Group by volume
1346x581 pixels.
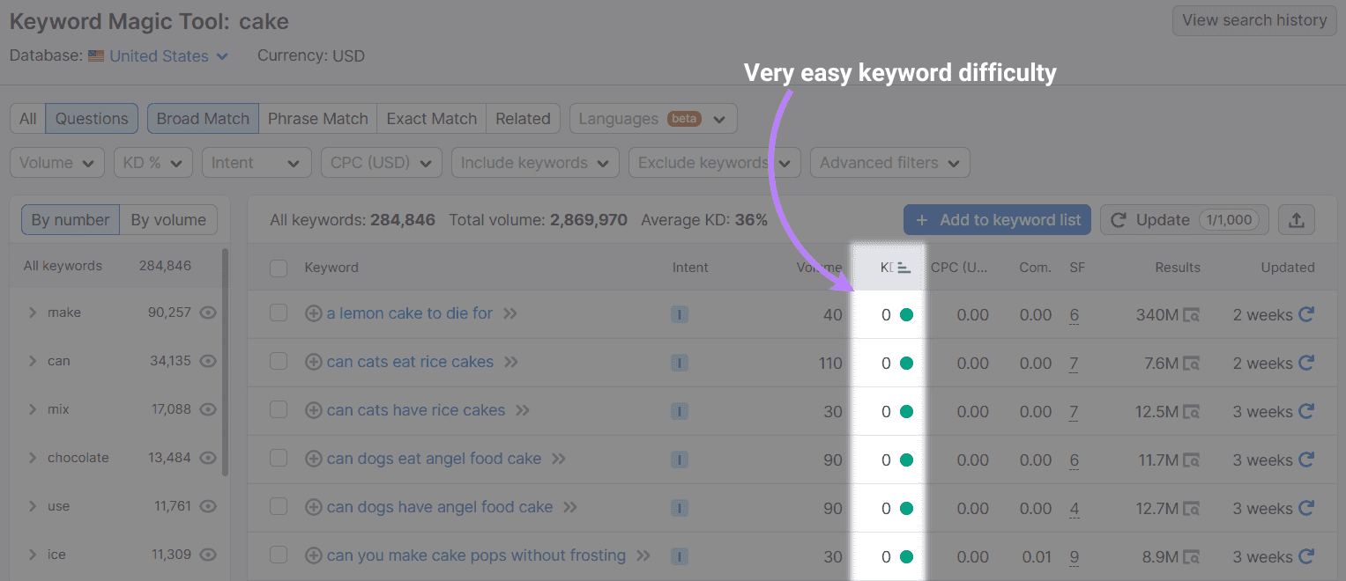click(168, 220)
